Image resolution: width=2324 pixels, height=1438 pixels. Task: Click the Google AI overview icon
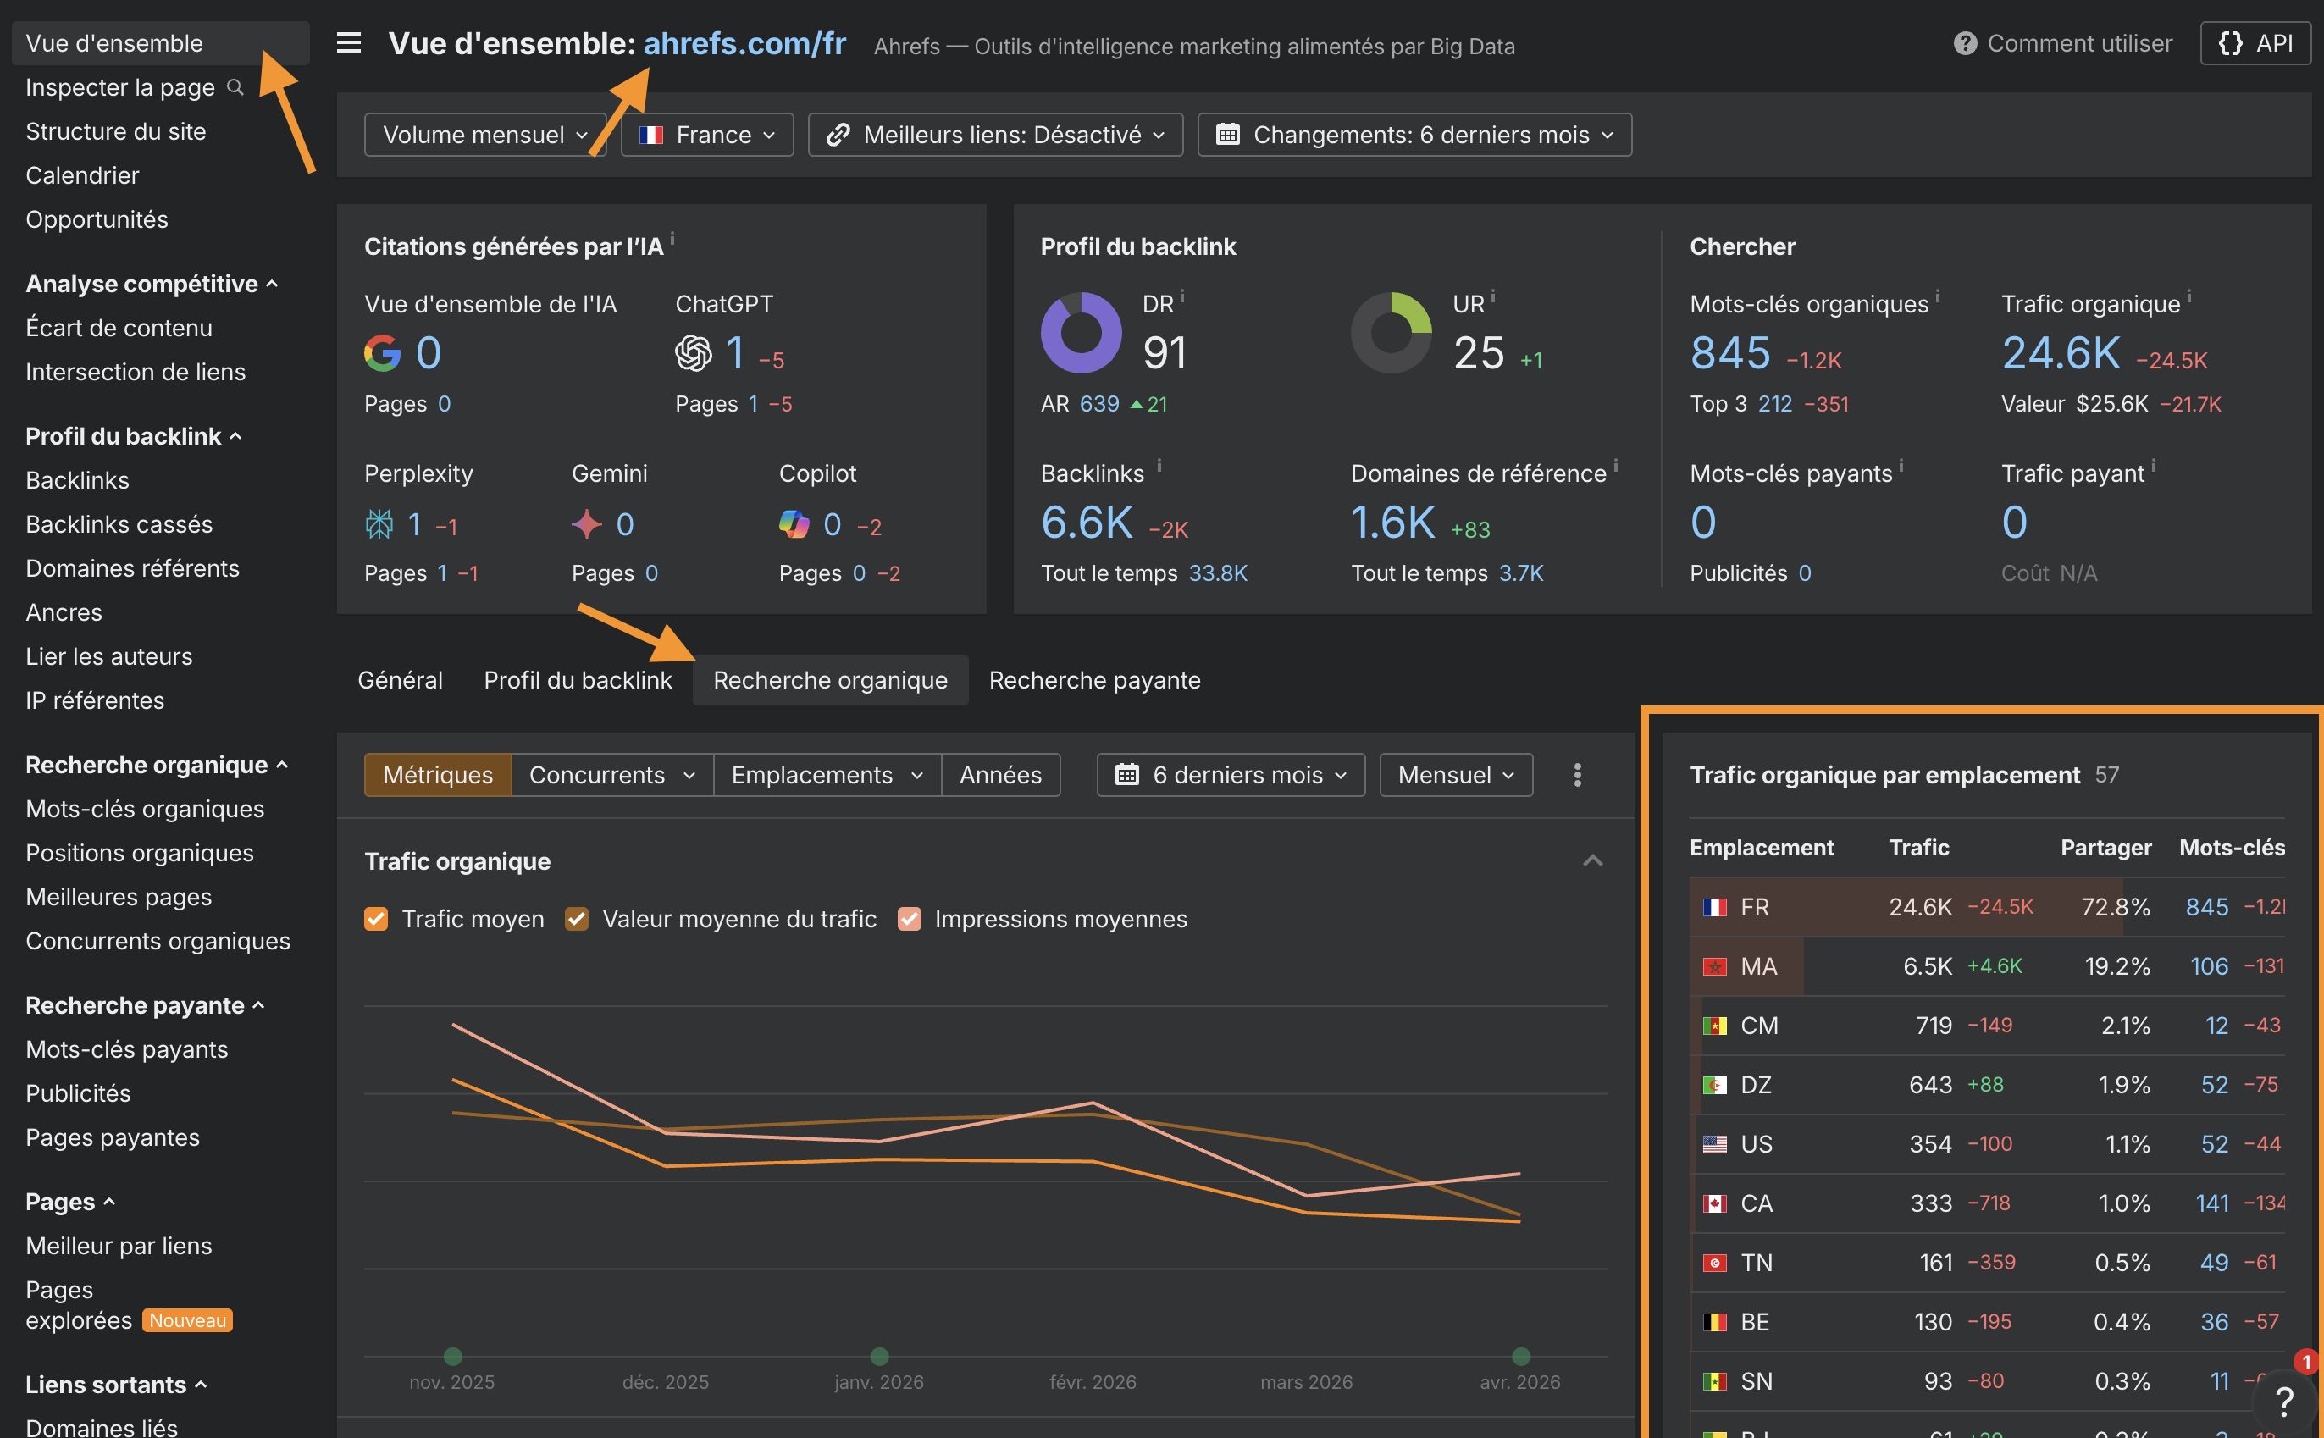click(x=382, y=352)
